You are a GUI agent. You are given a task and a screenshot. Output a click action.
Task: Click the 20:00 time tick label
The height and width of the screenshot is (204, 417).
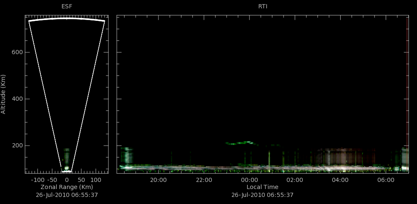pyautogui.click(x=158, y=180)
